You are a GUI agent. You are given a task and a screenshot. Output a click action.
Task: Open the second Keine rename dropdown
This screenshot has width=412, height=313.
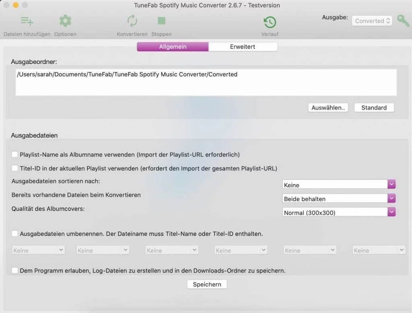[103, 250]
